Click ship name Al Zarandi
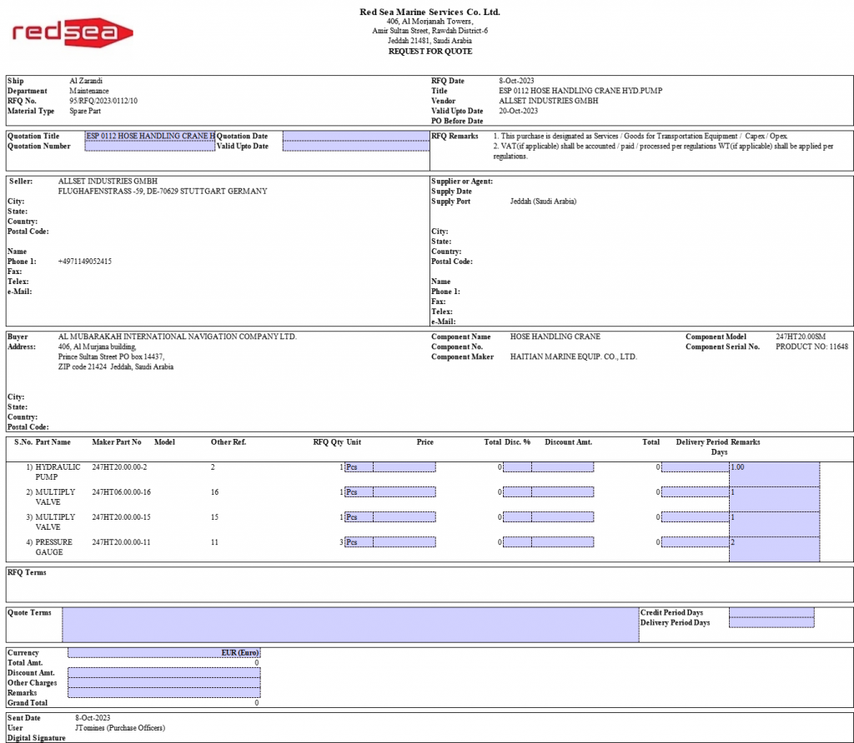Viewport: 854px width, 743px height. [86, 81]
